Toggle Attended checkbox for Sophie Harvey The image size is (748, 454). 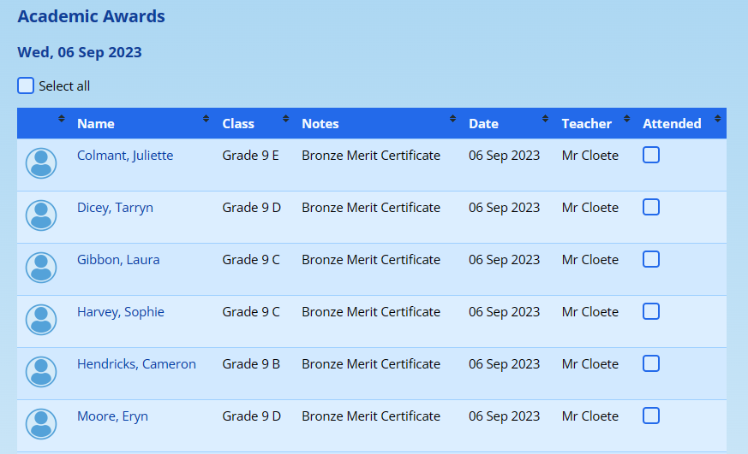[x=651, y=311]
